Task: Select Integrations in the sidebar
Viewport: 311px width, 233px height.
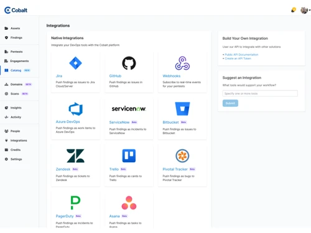Action: [19, 140]
